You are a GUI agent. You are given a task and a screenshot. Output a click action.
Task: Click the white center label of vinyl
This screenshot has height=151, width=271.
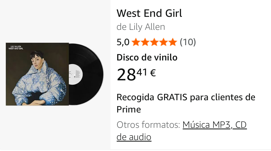[x=76, y=74]
